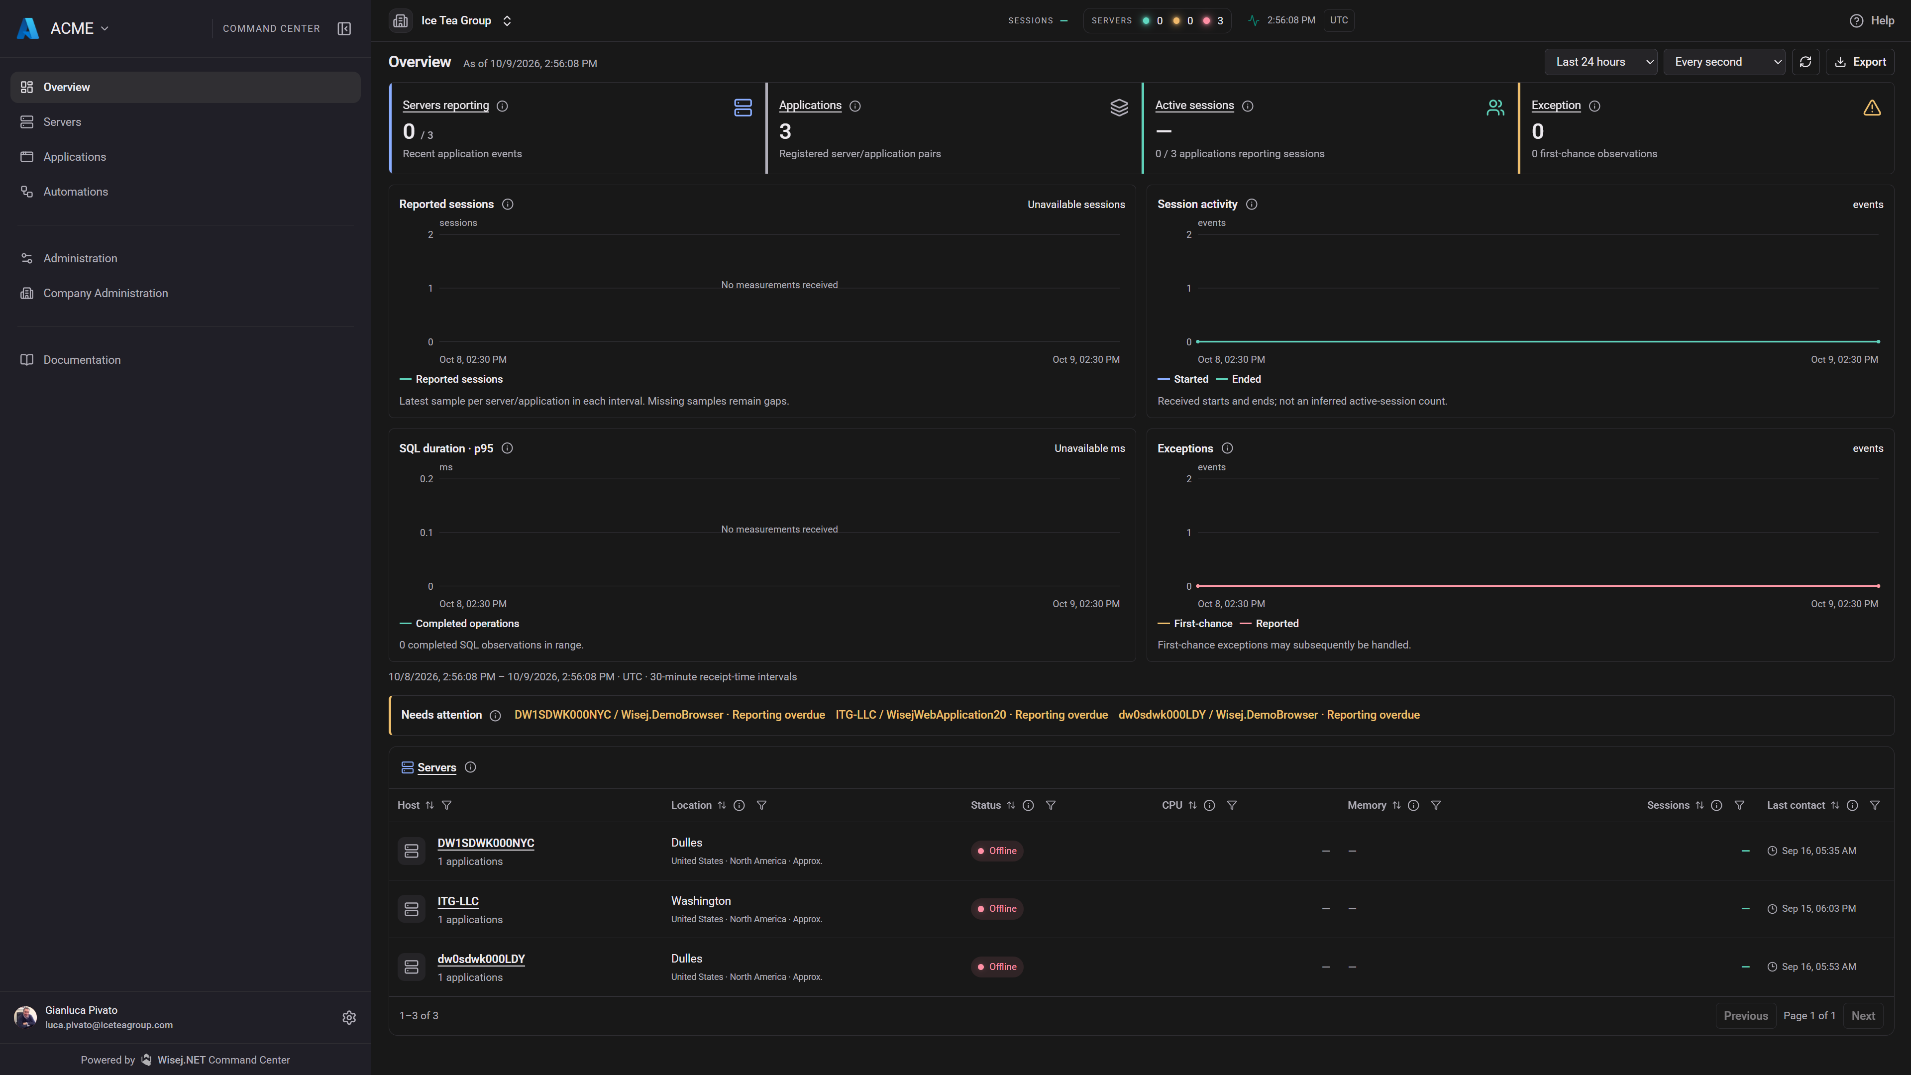Sort by Location column arrows
1911x1075 pixels.
click(722, 805)
